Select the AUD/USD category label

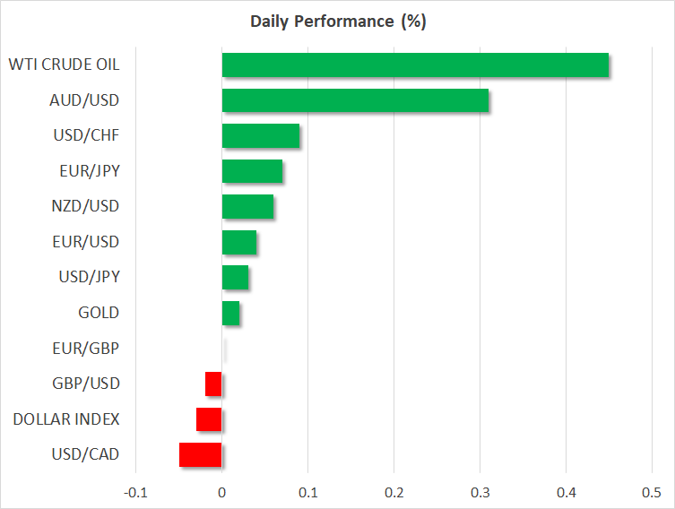pyautogui.click(x=85, y=100)
